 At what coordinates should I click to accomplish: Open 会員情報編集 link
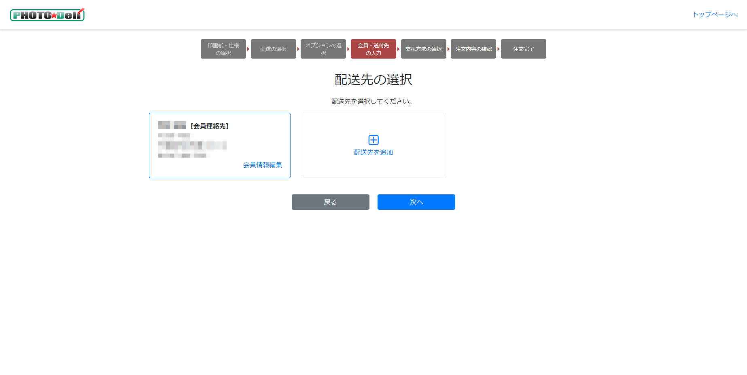[x=262, y=165]
